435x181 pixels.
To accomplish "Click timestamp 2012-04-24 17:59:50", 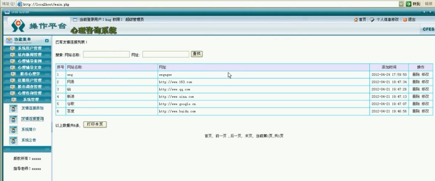I will 389,75.
